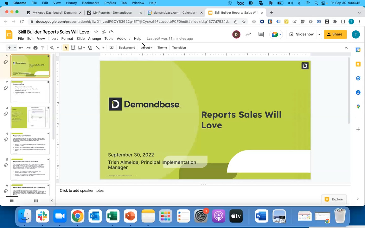Click the Share button
This screenshot has width=365, height=228.
(x=335, y=35)
